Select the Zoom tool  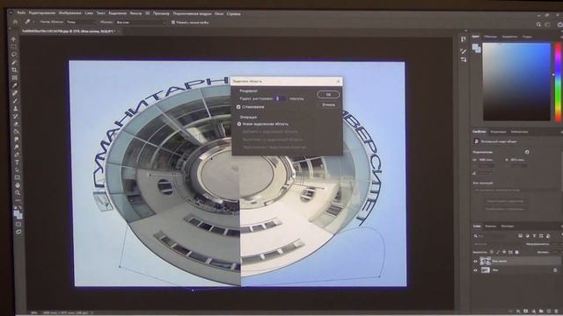tap(18, 193)
